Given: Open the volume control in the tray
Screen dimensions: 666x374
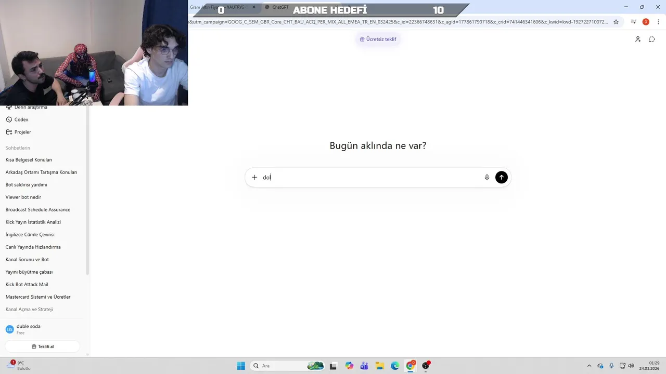Looking at the screenshot, I should click(x=631, y=366).
